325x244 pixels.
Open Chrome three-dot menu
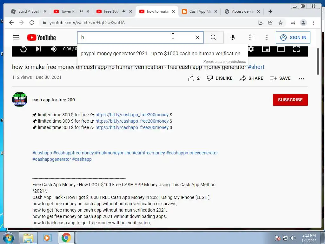(314, 23)
